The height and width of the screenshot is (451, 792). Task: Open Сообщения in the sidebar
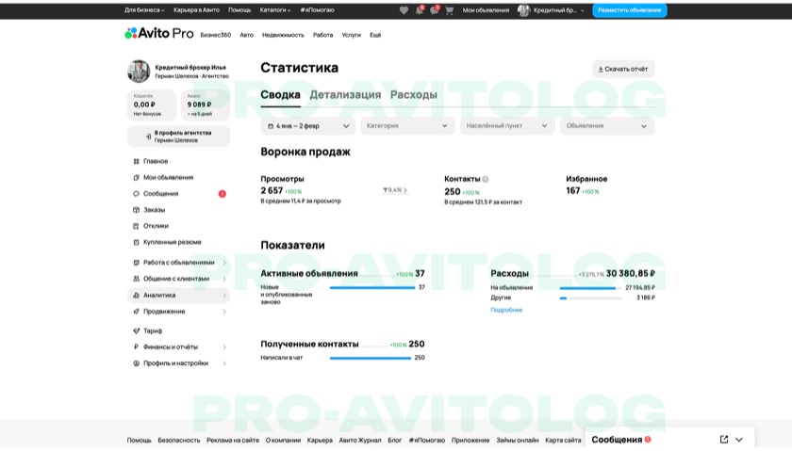pyautogui.click(x=160, y=194)
